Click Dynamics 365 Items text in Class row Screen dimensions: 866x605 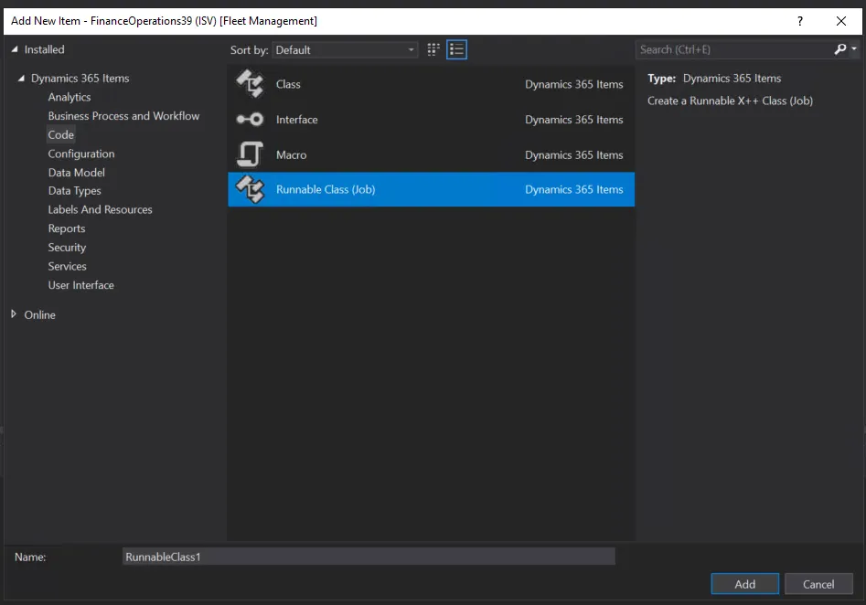click(x=574, y=84)
